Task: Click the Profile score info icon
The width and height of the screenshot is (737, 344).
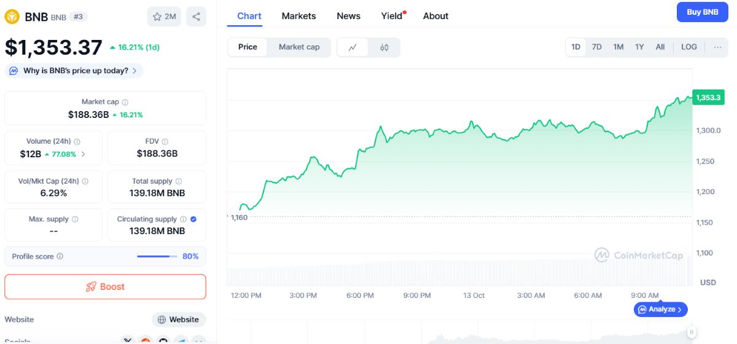Action: pyautogui.click(x=60, y=256)
